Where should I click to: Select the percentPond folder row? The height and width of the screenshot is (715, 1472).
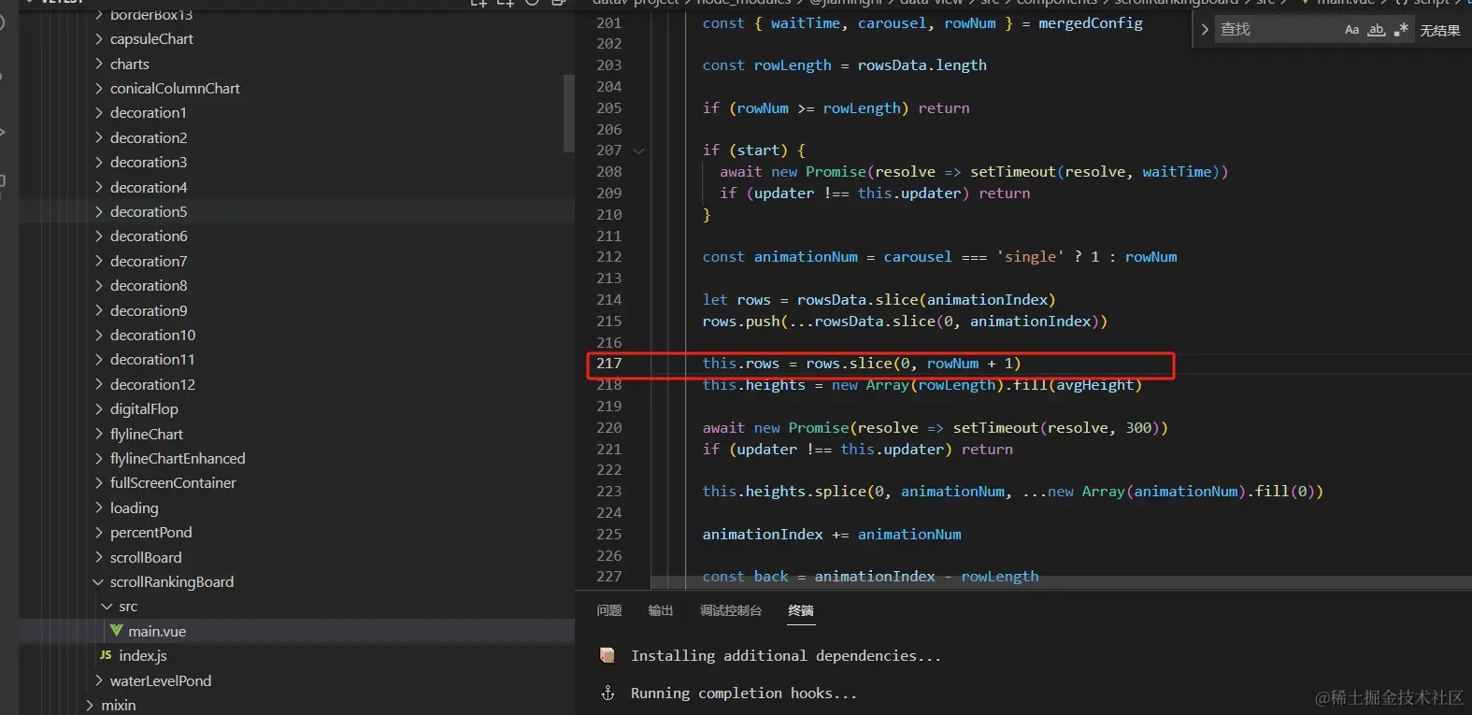[296, 533]
